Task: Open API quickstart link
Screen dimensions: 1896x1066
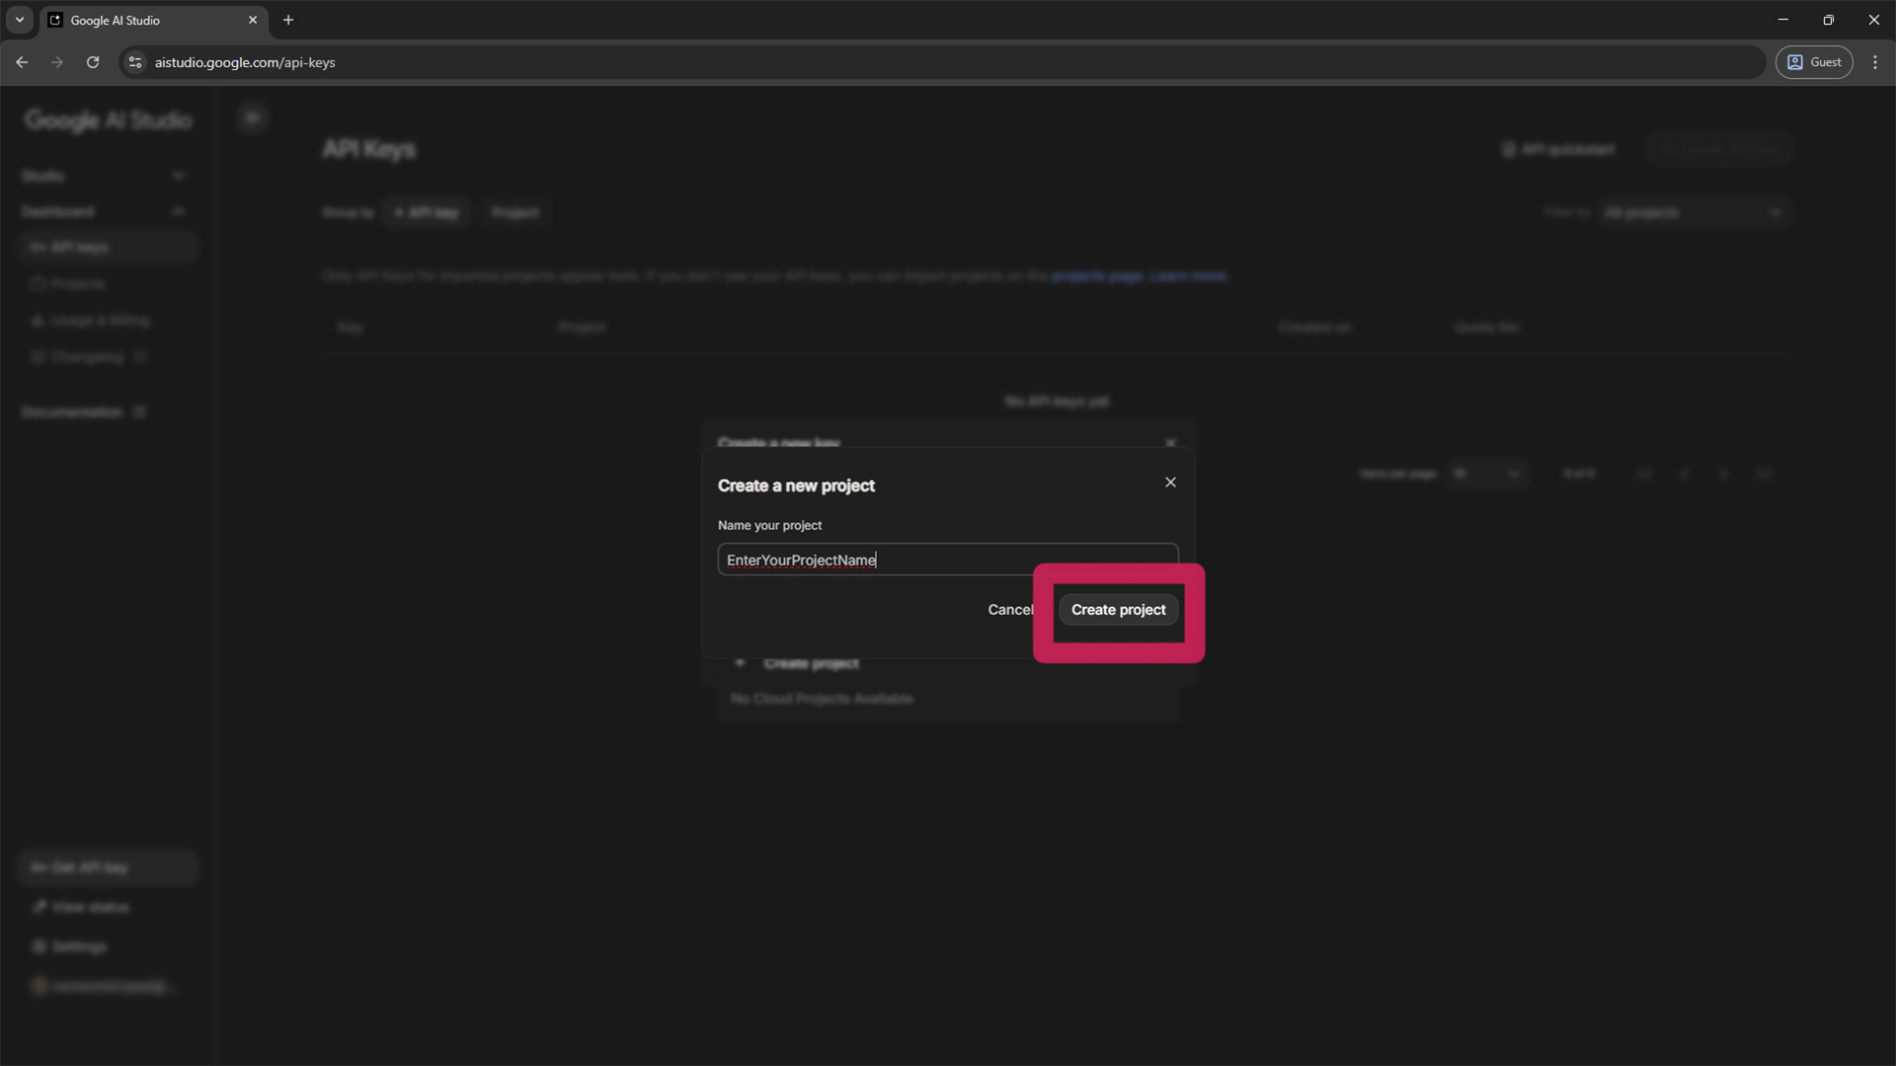Action: point(1558,150)
